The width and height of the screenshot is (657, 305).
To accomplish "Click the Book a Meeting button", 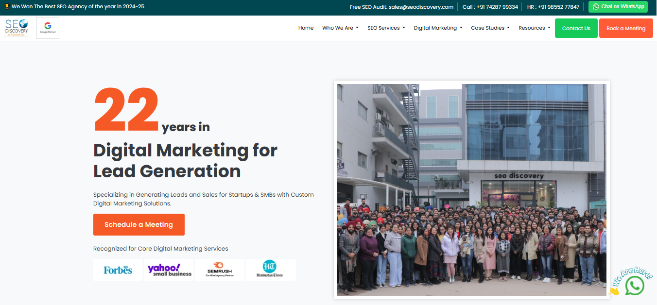I will point(626,28).
